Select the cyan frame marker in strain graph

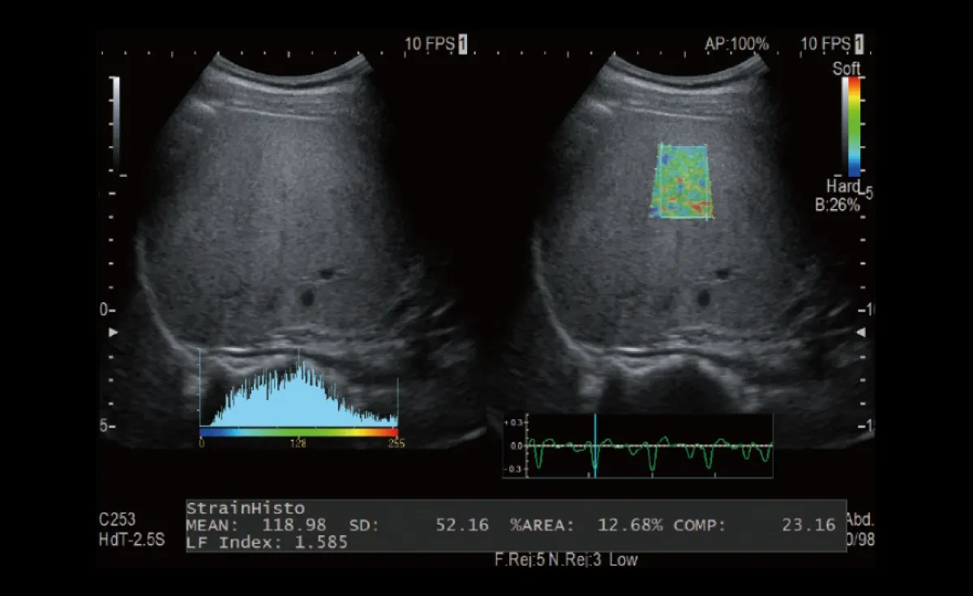point(594,445)
